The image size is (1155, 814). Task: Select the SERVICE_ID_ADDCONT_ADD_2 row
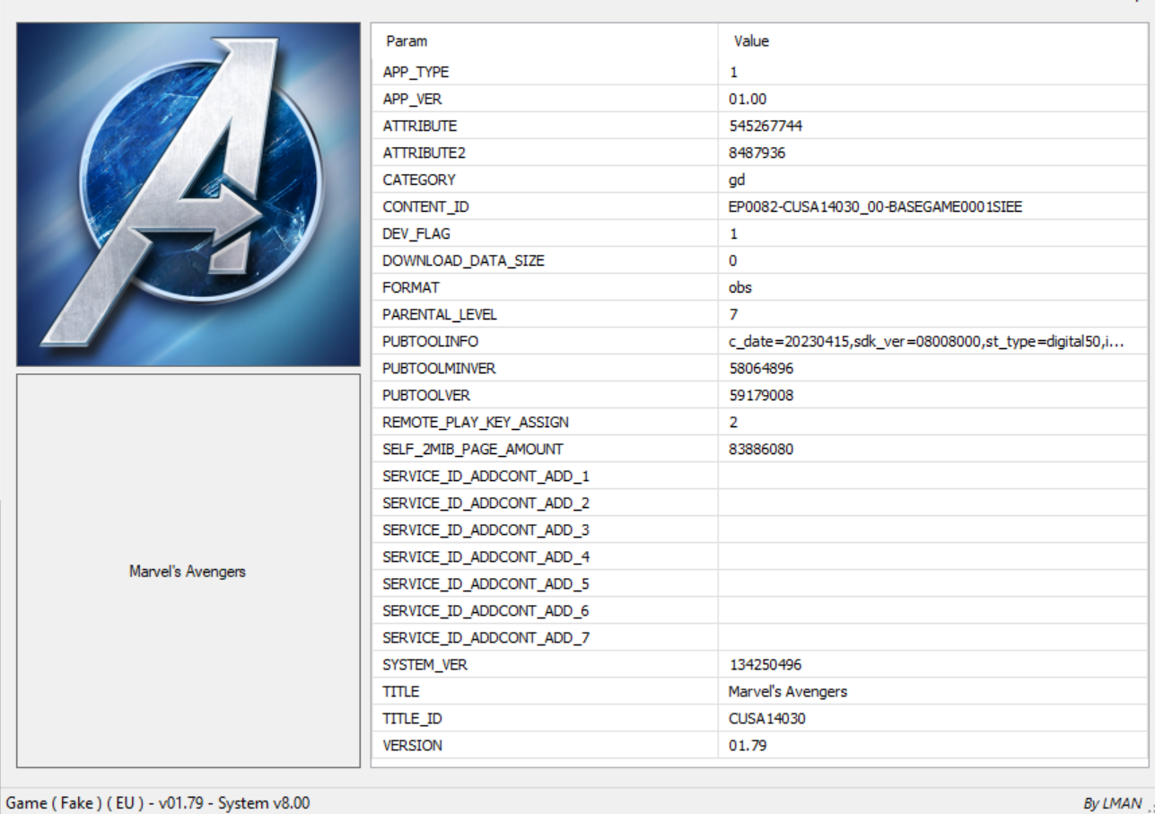click(x=759, y=503)
